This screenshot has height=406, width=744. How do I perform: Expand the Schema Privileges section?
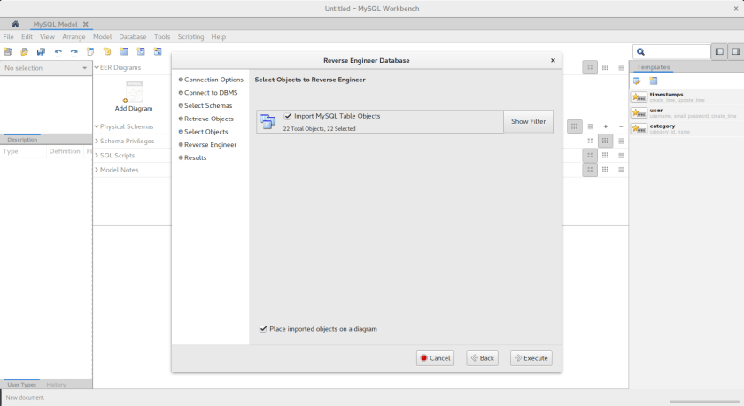pos(97,142)
